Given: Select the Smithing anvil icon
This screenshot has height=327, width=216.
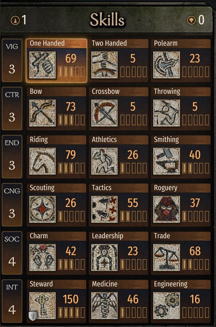Looking at the screenshot, I should click(x=167, y=161).
